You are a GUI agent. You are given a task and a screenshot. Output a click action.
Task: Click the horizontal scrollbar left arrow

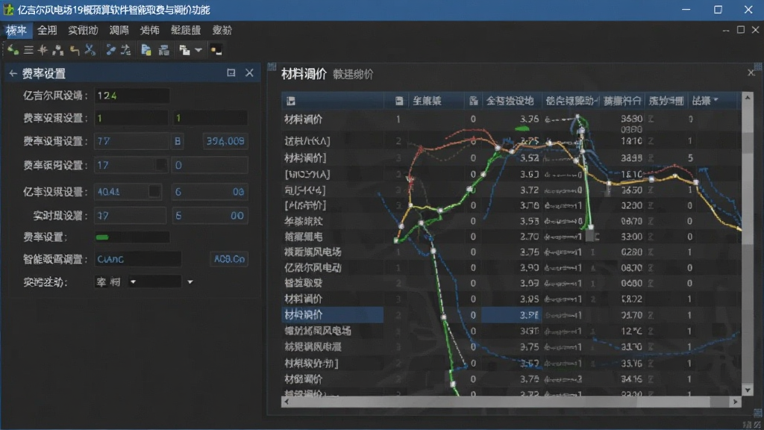coord(286,402)
